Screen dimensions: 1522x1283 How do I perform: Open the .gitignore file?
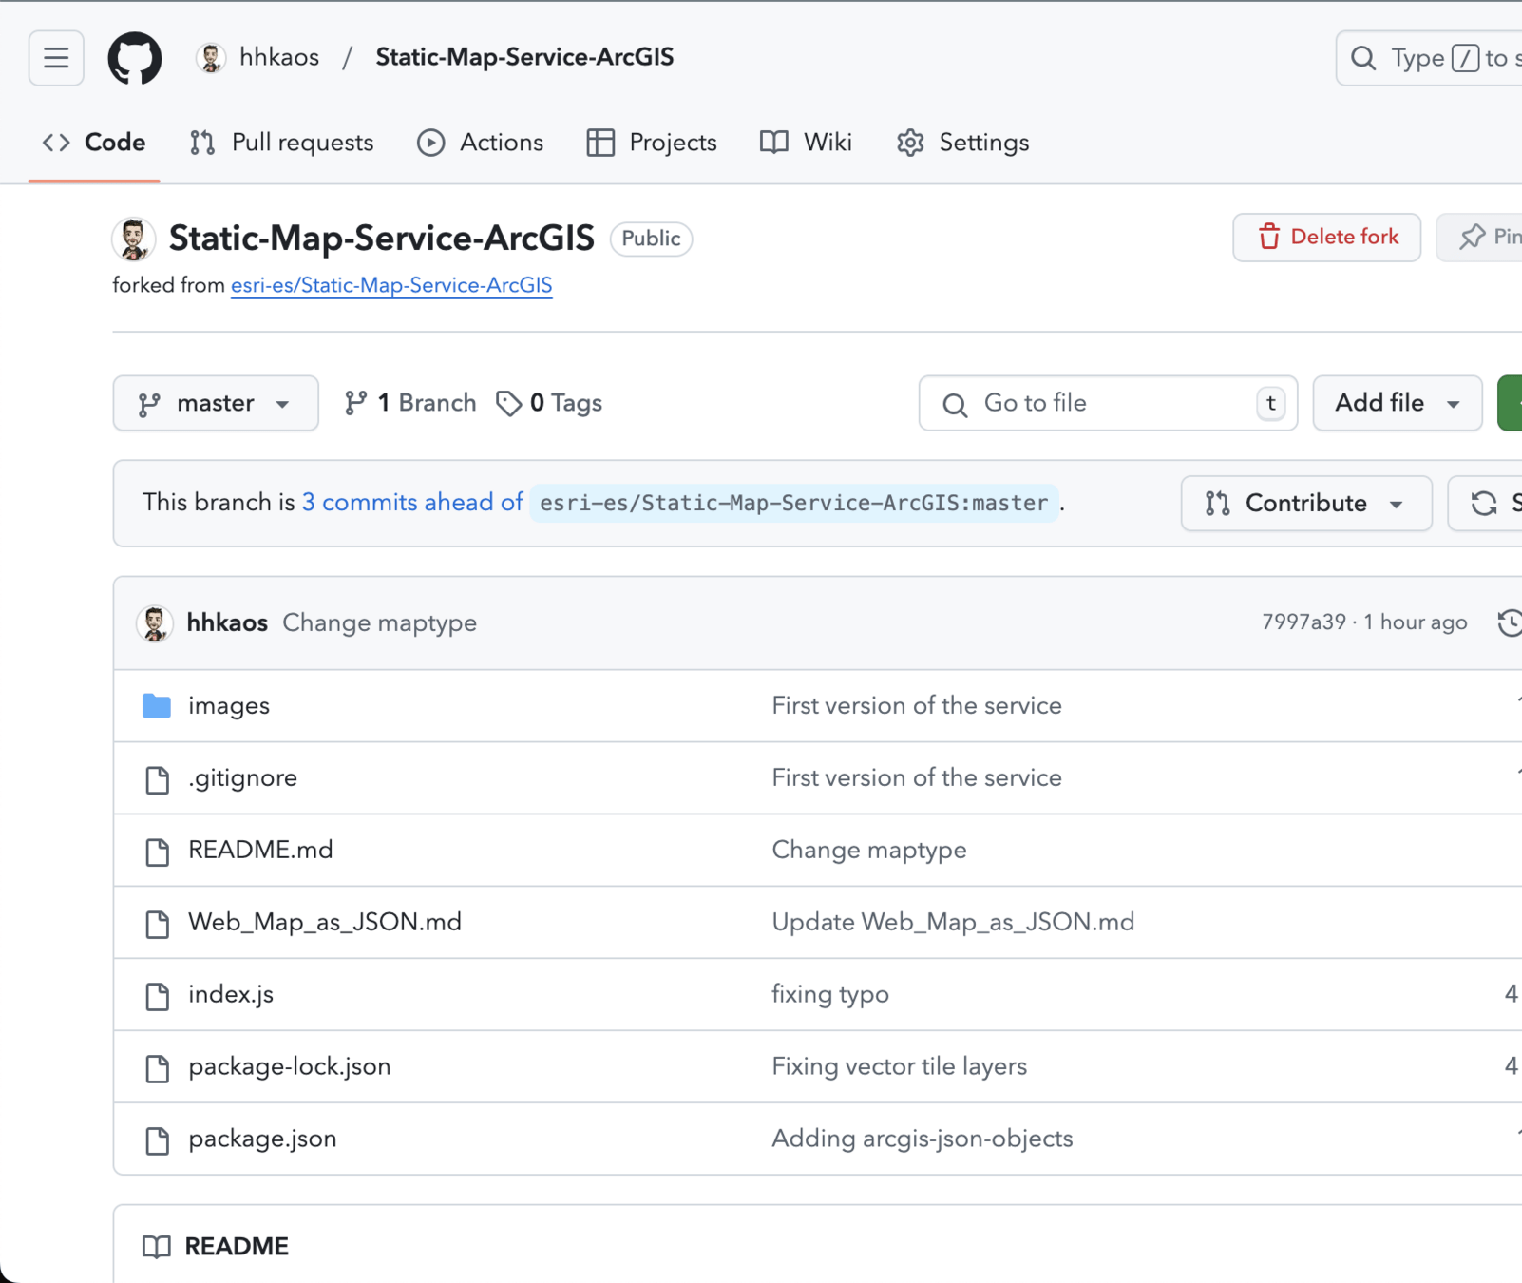pos(242,777)
